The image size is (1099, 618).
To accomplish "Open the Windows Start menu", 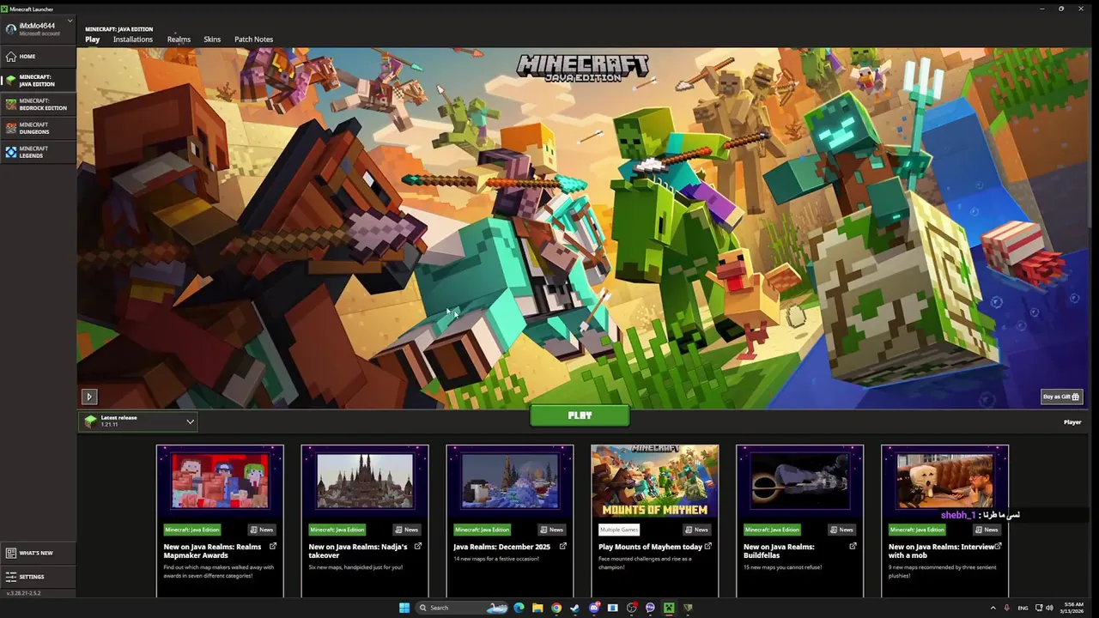I will click(404, 608).
